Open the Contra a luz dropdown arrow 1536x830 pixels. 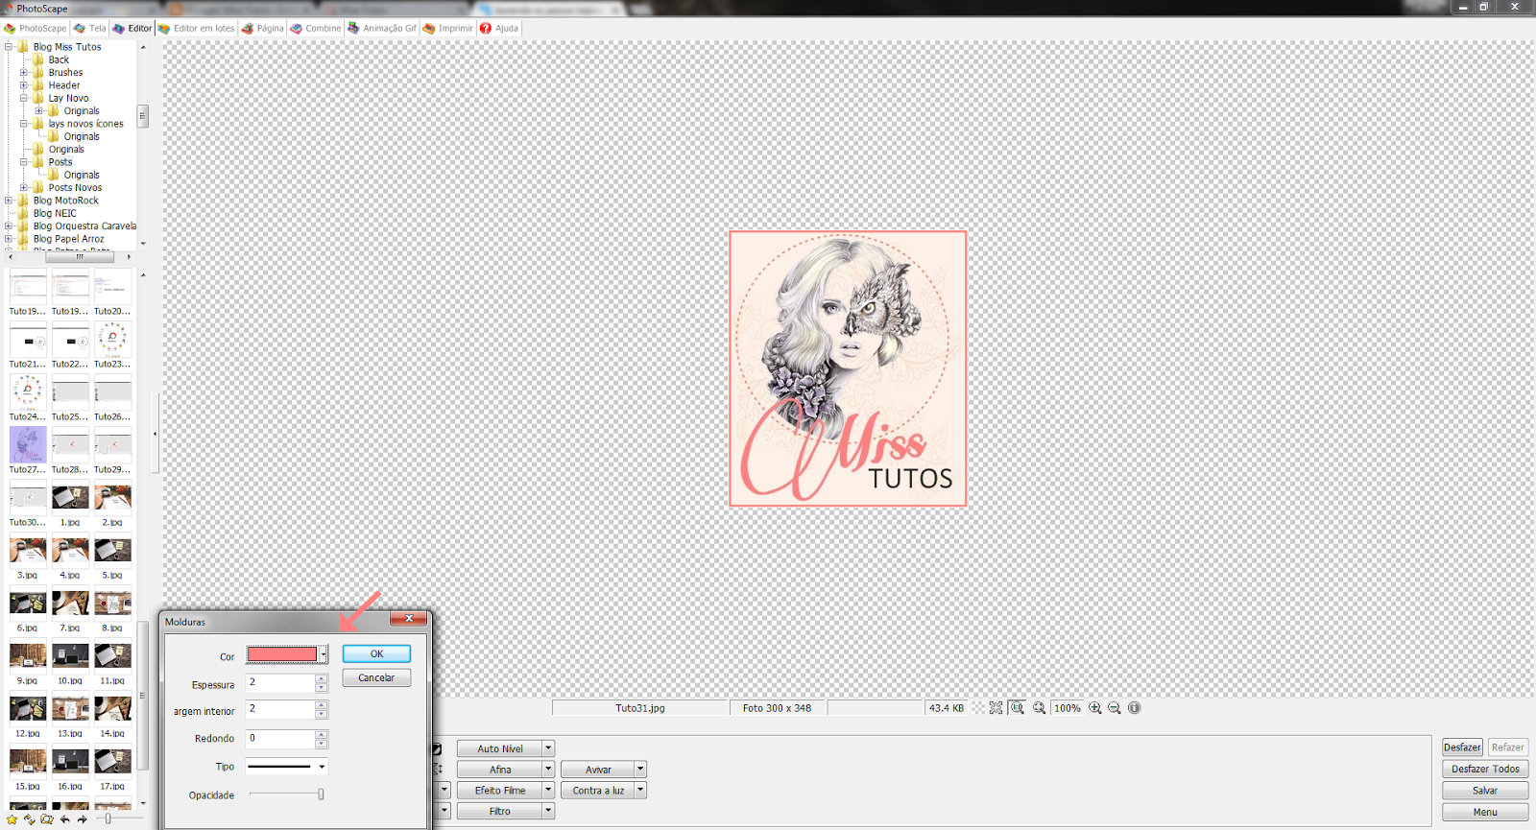click(640, 791)
